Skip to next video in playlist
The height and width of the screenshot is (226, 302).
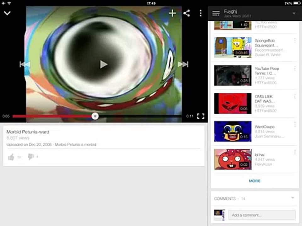183,64
